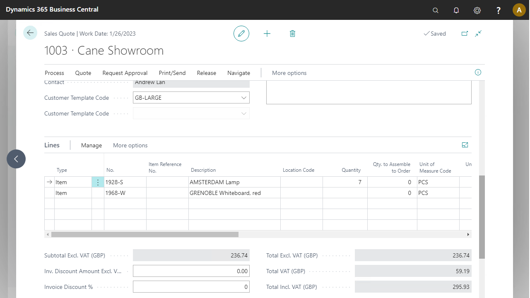The height and width of the screenshot is (298, 530).
Task: Delete the quote with trash icon
Action: 292,34
